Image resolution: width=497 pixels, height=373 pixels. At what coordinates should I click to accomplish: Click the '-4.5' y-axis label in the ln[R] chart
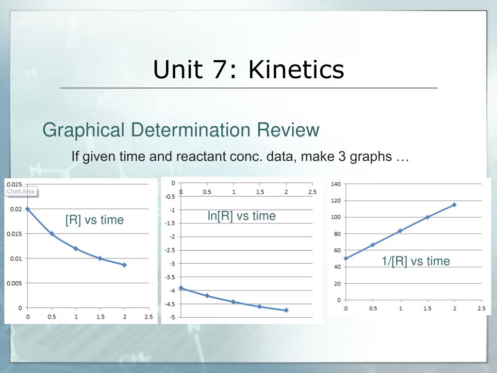coord(170,304)
